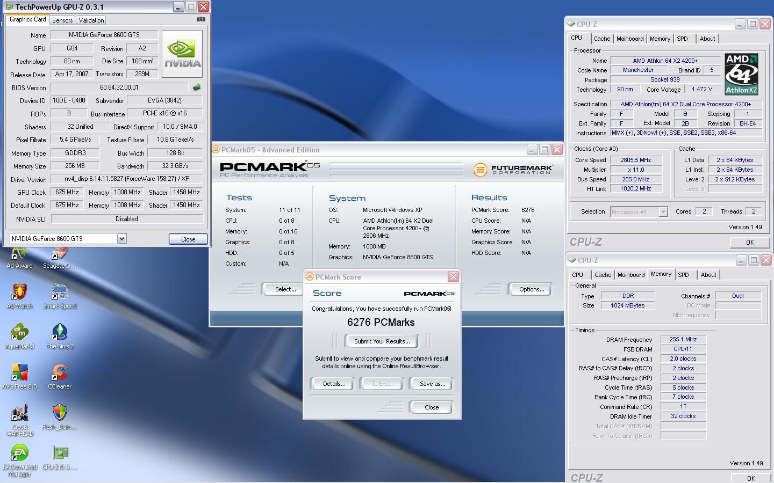Screen dimensions: 774x483
Task: Click the Futuremark Corporation logo in PCMark05
Action: coord(513,170)
